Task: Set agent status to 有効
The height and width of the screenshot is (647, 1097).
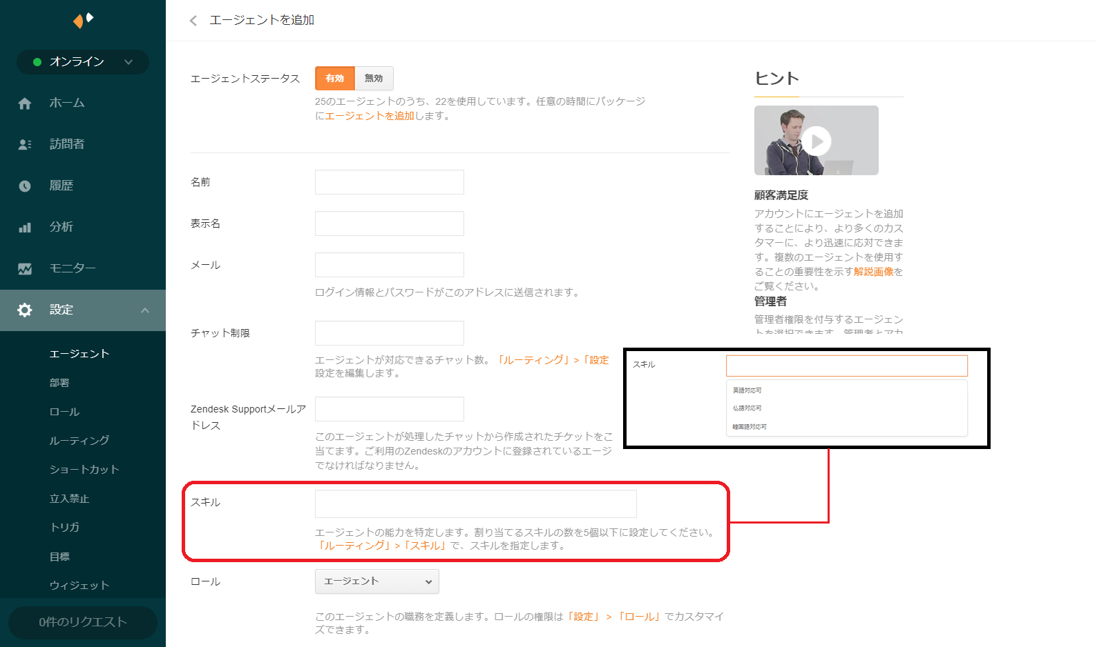Action: tap(335, 79)
